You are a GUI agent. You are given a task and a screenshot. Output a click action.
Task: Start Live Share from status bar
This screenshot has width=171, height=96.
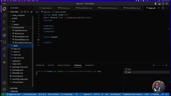(53, 94)
